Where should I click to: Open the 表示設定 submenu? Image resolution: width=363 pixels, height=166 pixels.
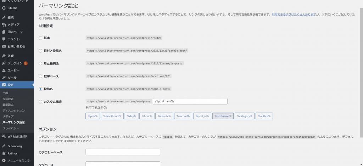[x=8, y=105]
